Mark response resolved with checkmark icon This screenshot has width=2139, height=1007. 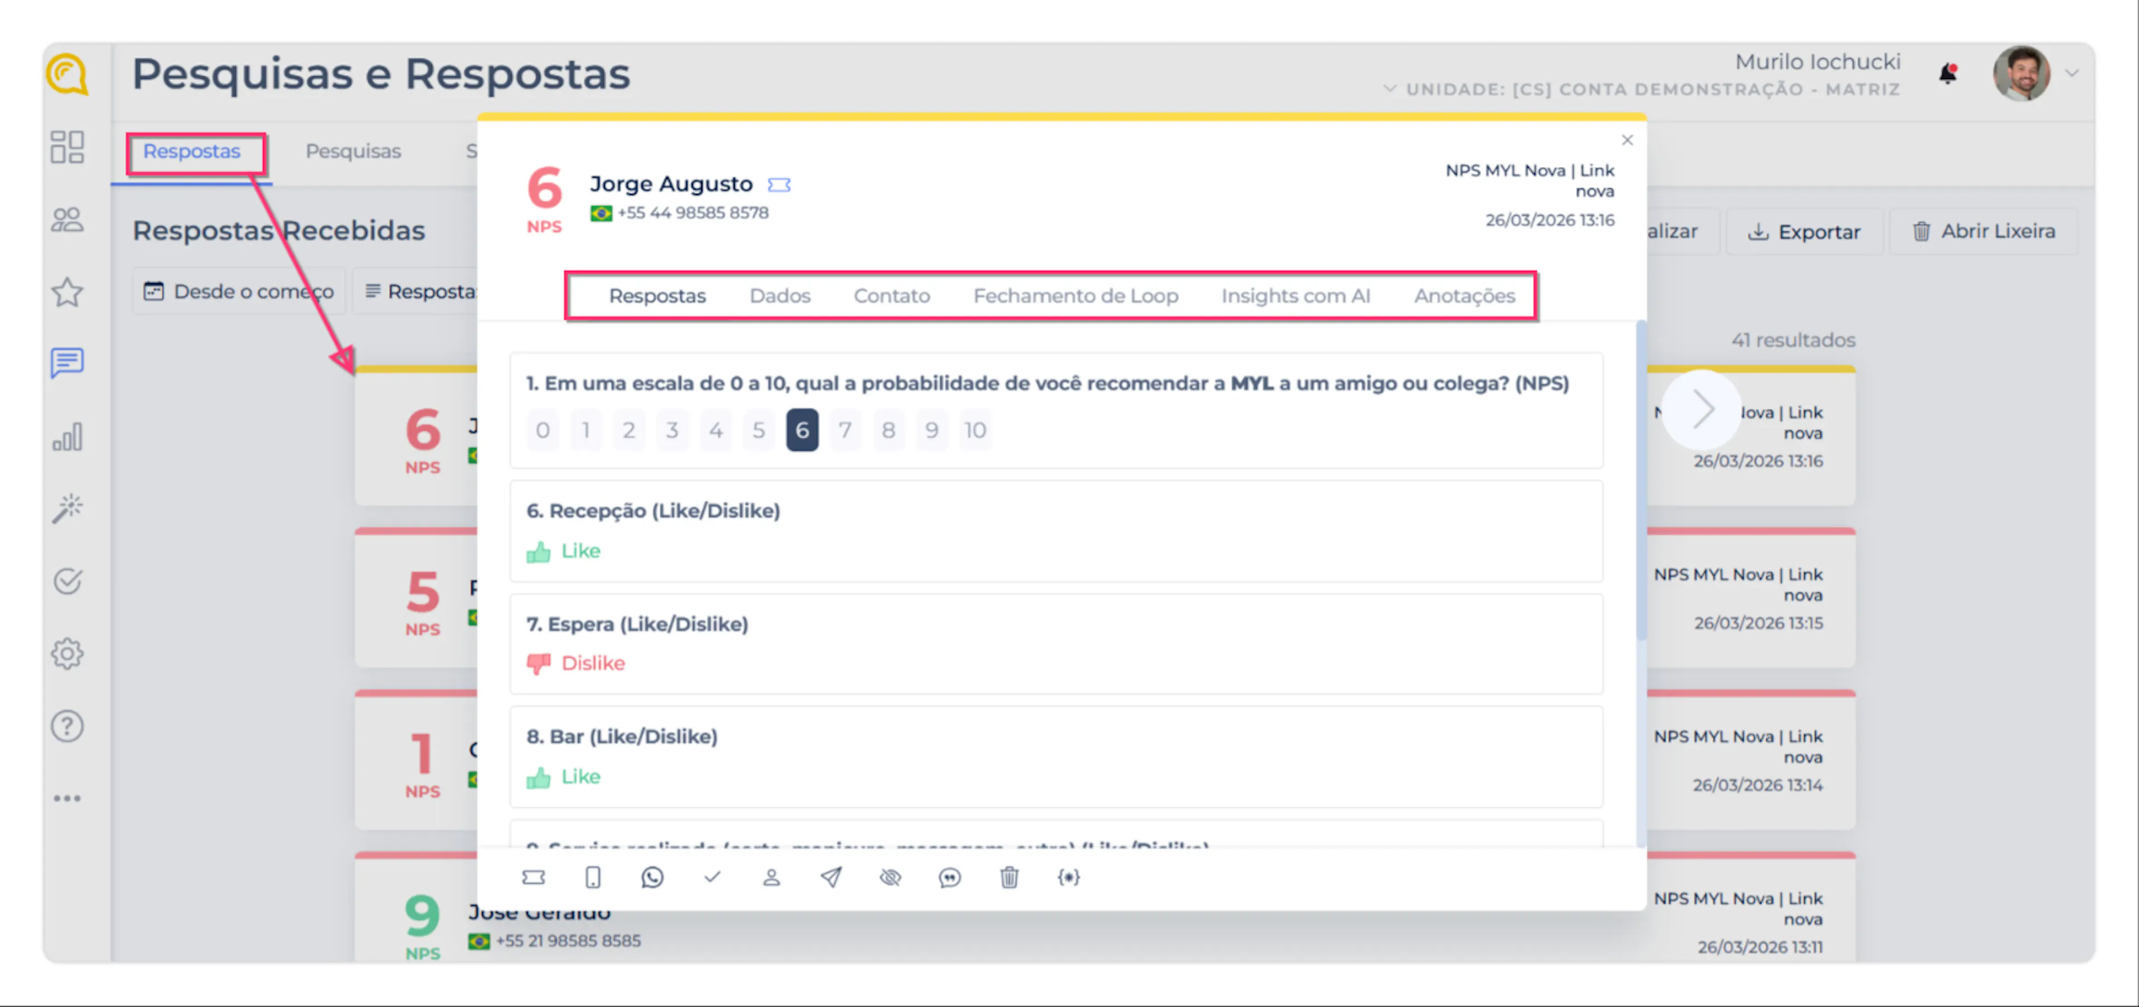coord(712,877)
